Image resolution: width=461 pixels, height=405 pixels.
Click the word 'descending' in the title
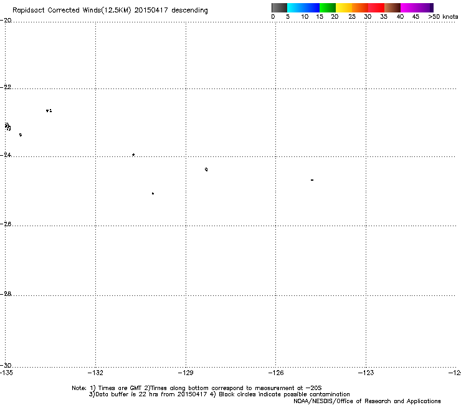(x=189, y=11)
